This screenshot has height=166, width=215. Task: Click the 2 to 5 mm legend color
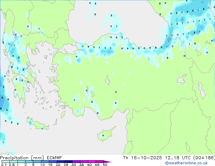point(29,162)
